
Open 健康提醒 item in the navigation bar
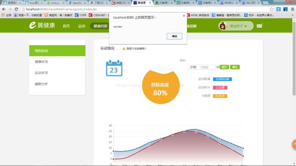(191, 26)
